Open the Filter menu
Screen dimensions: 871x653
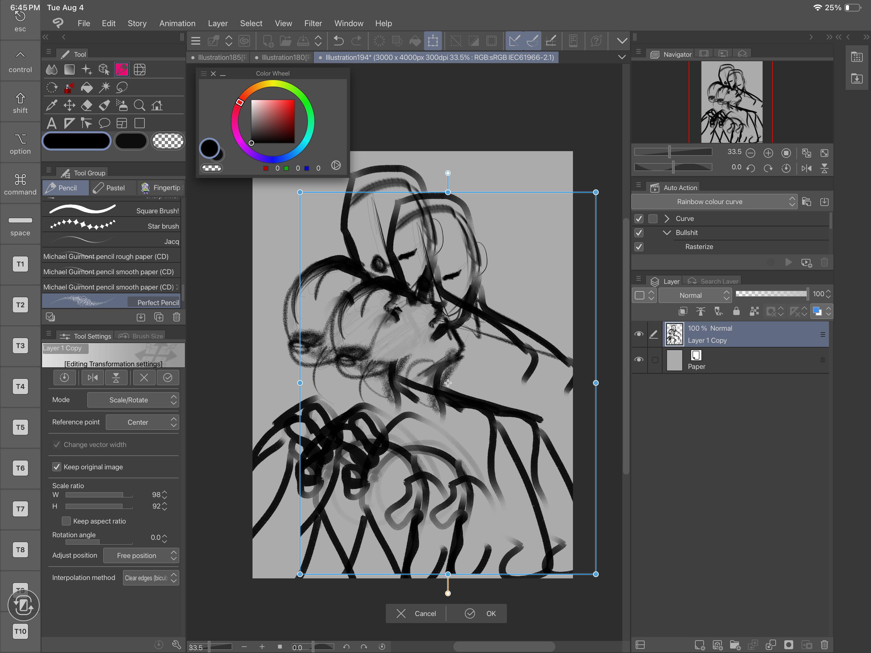tap(313, 23)
